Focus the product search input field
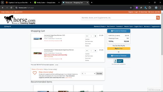Viewport: 163px width, 92px height. pyautogui.click(x=119, y=18)
